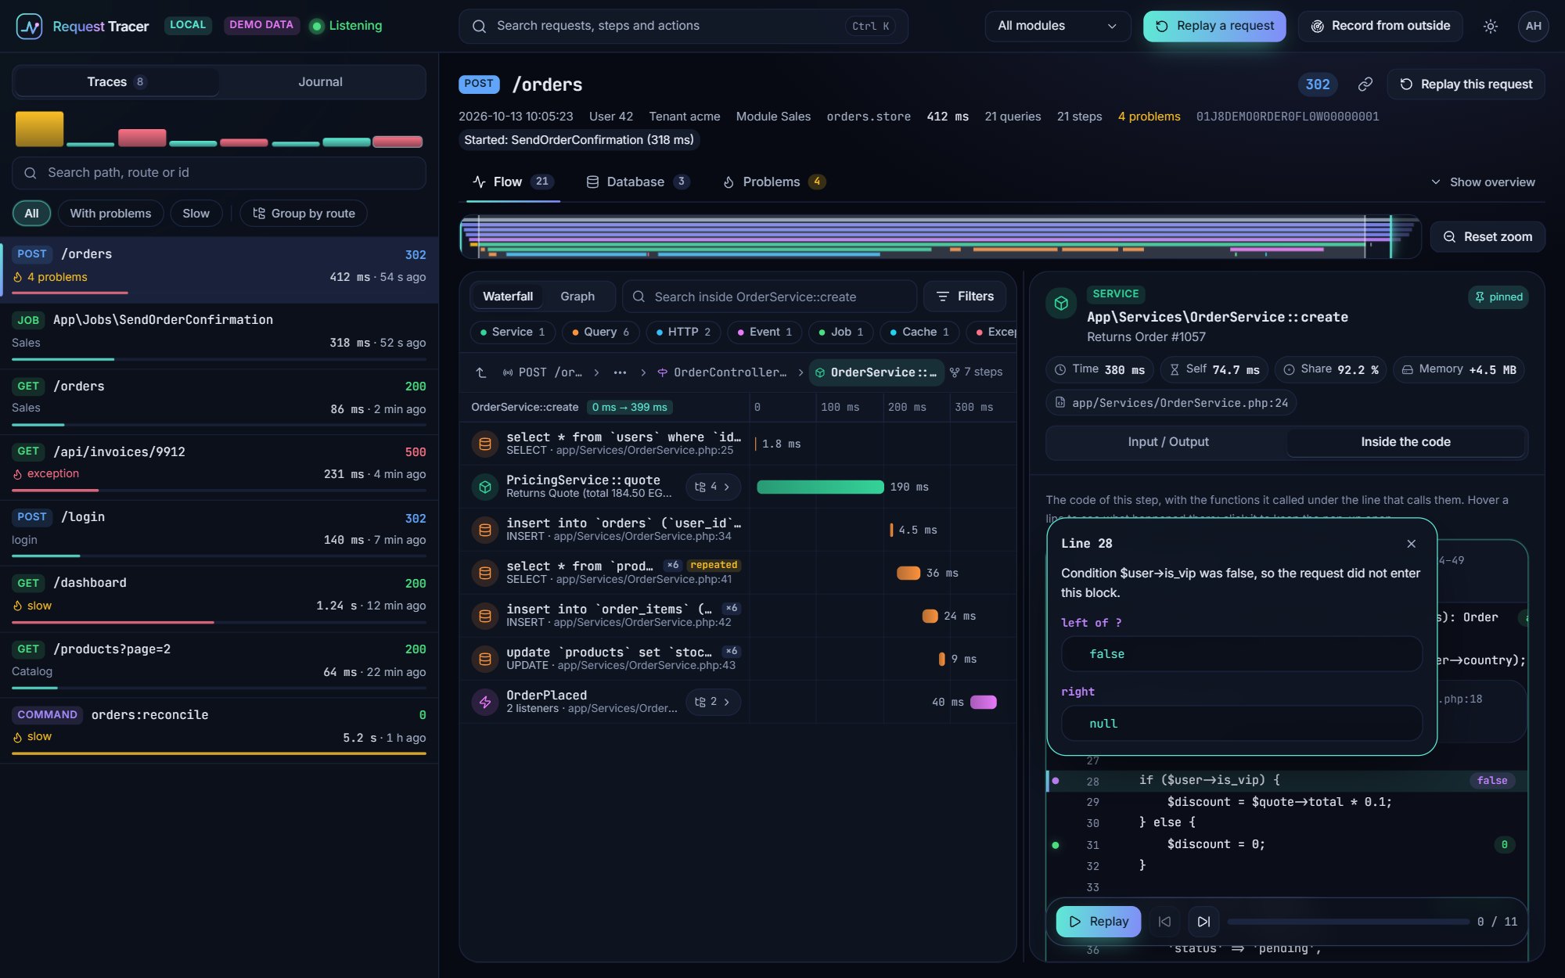Viewport: 1565px width, 978px height.
Task: Click Record from outside button
Action: tap(1380, 26)
